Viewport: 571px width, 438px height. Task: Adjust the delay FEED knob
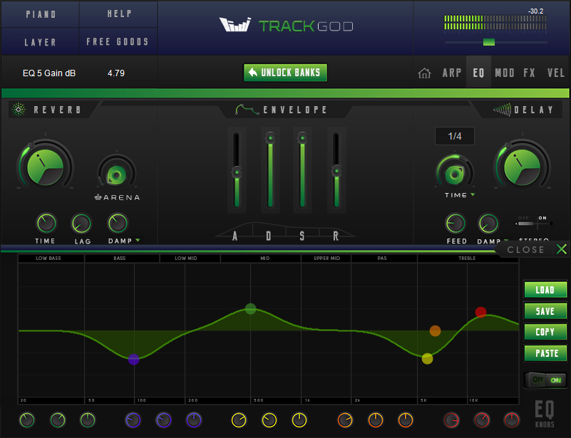(456, 224)
